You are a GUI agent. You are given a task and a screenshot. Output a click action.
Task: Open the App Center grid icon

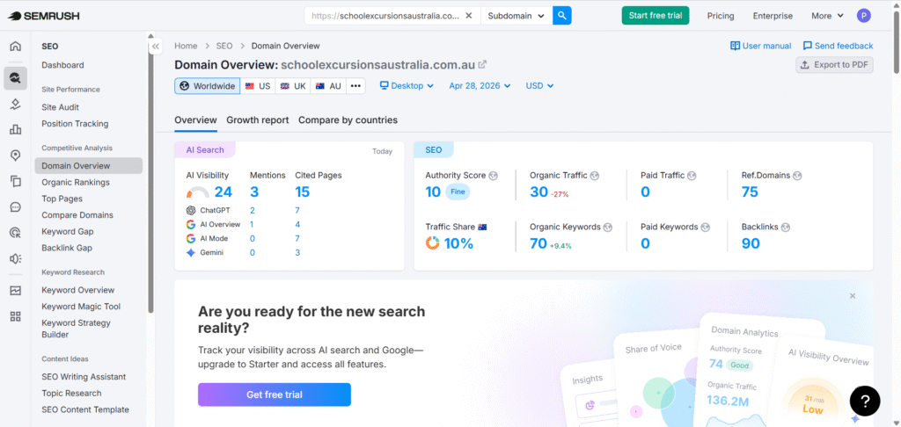pos(16,316)
